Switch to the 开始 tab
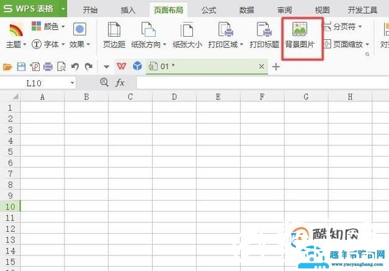 [x=90, y=10]
